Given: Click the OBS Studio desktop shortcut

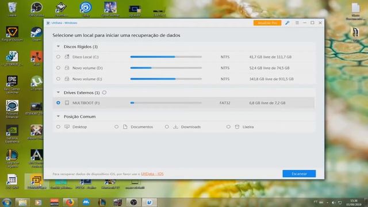Looking at the screenshot, I should (x=36, y=9).
